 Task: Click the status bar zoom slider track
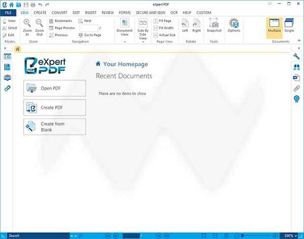[x=256, y=235]
